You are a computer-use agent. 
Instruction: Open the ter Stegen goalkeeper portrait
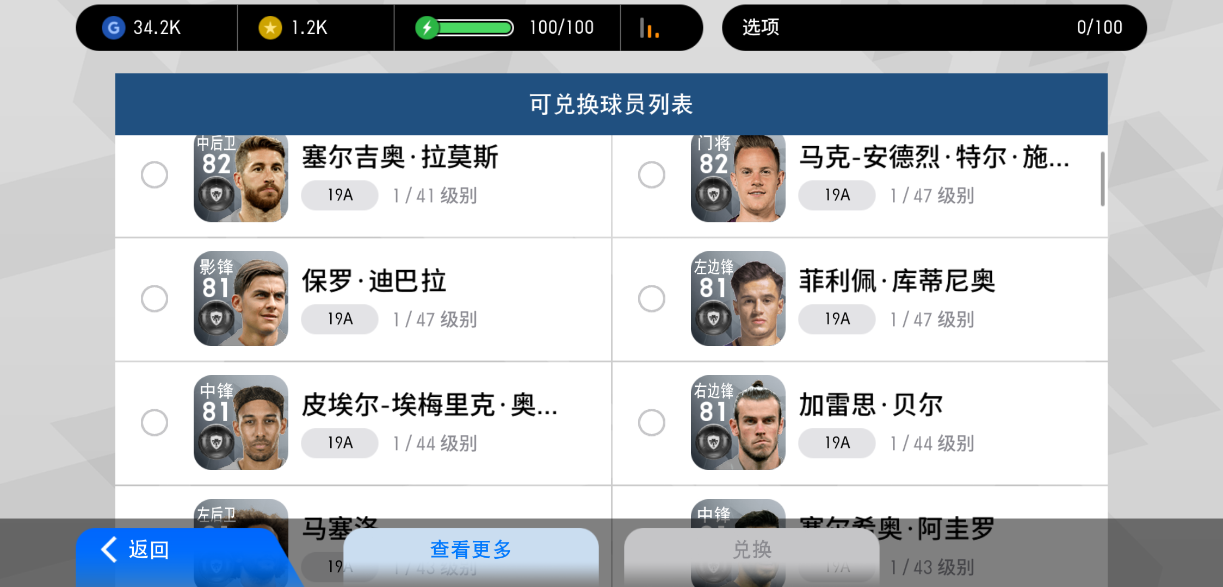tap(738, 178)
